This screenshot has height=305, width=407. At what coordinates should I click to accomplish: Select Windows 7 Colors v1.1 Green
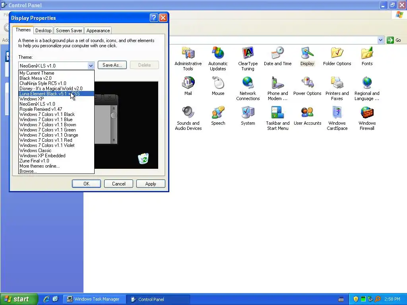[x=56, y=130]
